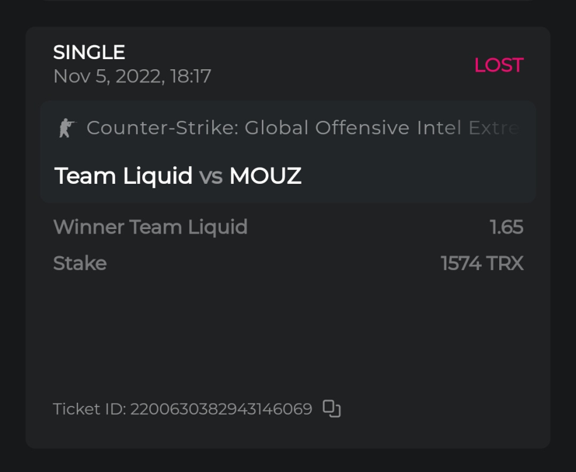This screenshot has width=576, height=472.
Task: Click the dark background right of the bet card
Action: (x=563, y=252)
